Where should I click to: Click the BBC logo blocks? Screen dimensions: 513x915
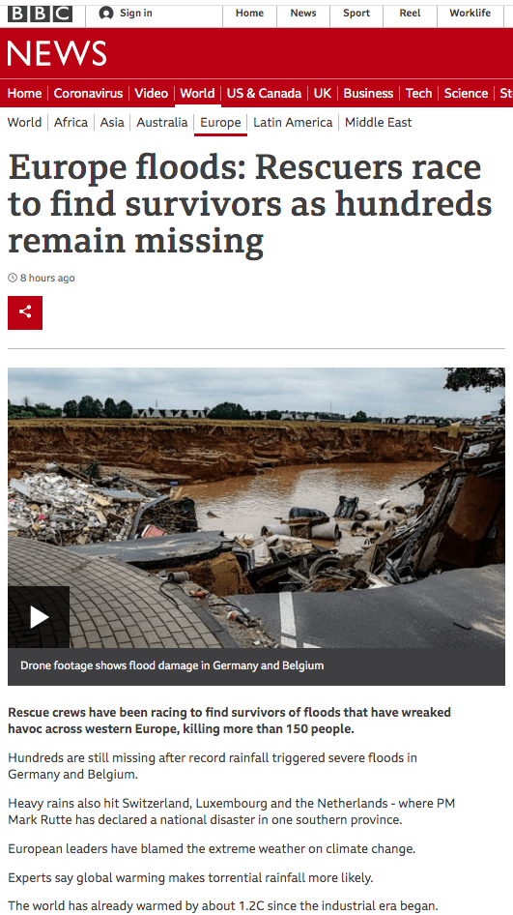point(41,14)
